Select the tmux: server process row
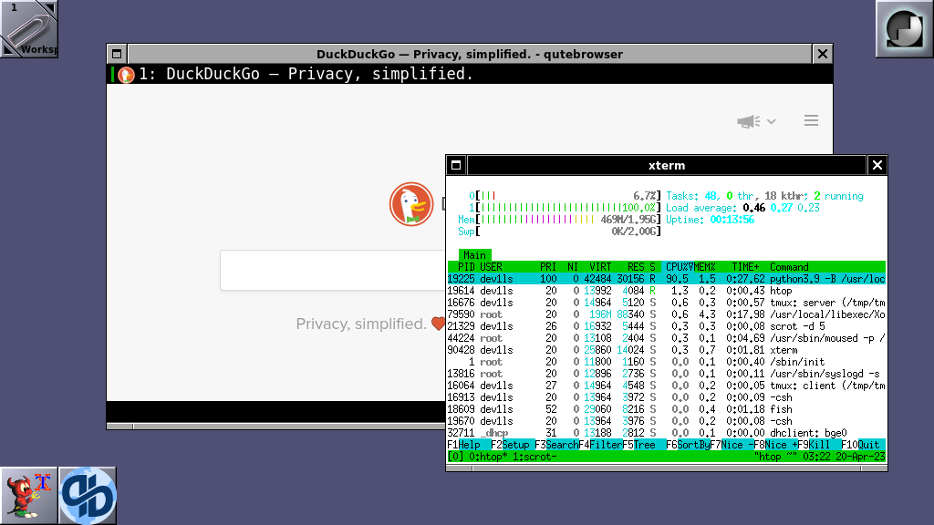Viewport: 934px width, 525px height. (667, 303)
